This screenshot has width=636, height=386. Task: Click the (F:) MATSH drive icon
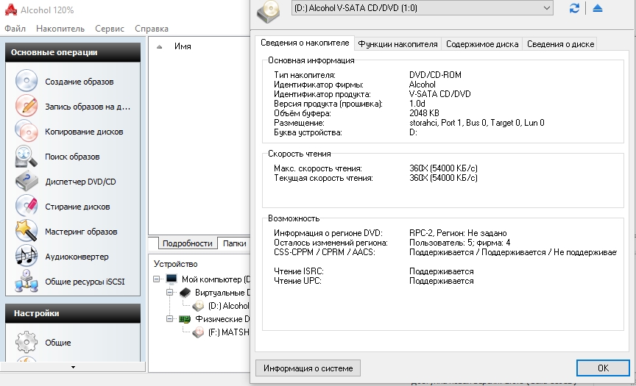tap(198, 332)
